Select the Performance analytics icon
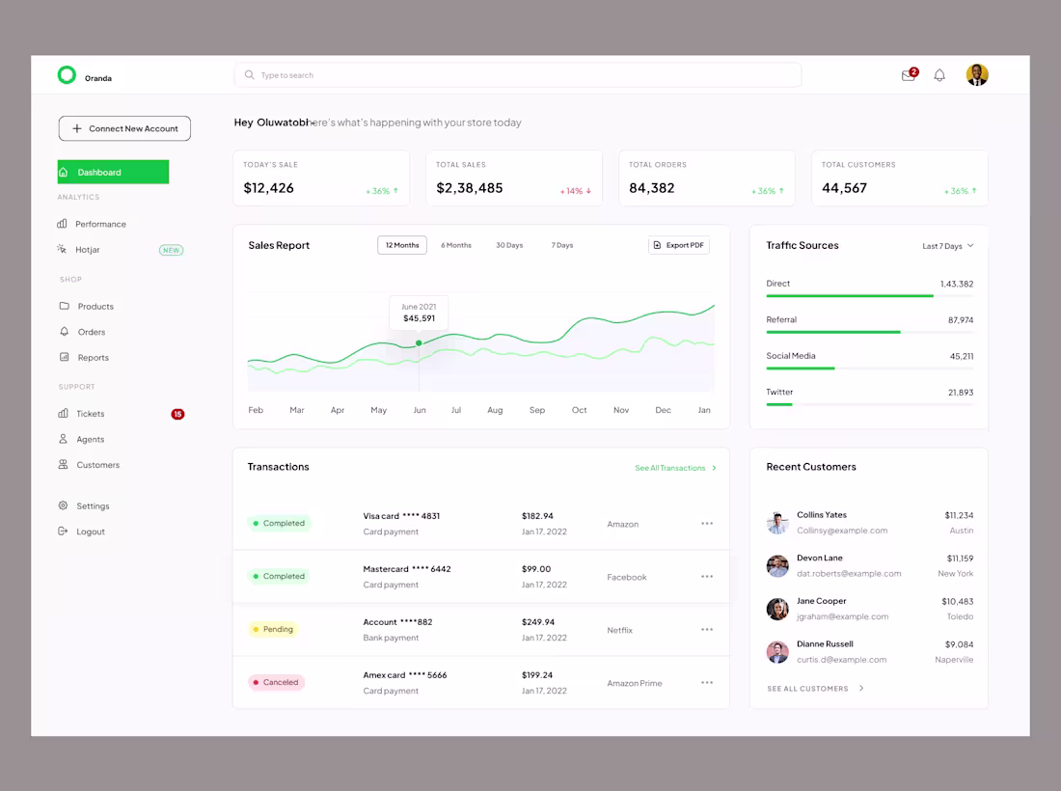The image size is (1061, 791). tap(61, 224)
